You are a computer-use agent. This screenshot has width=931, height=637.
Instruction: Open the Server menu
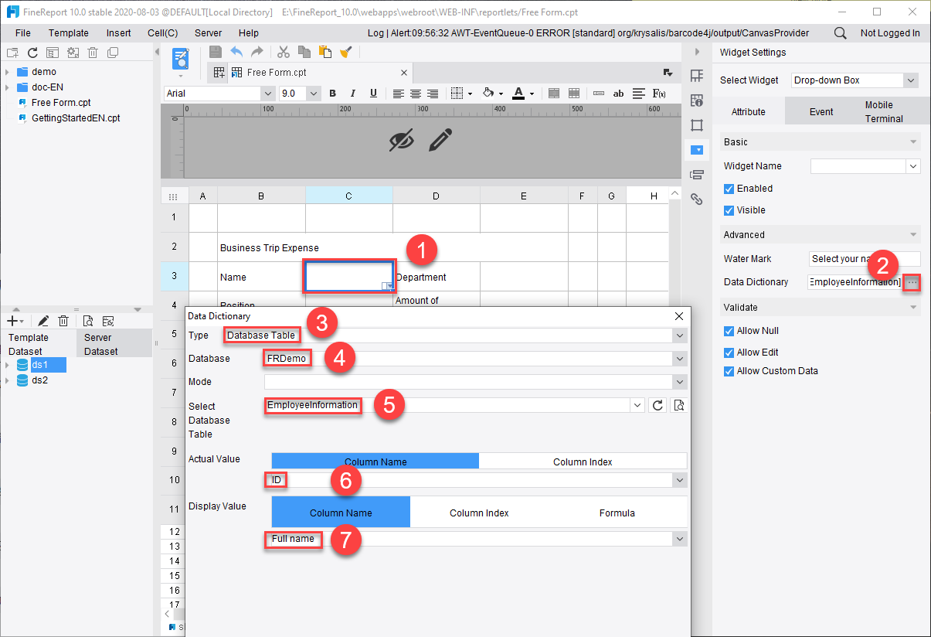pos(209,33)
